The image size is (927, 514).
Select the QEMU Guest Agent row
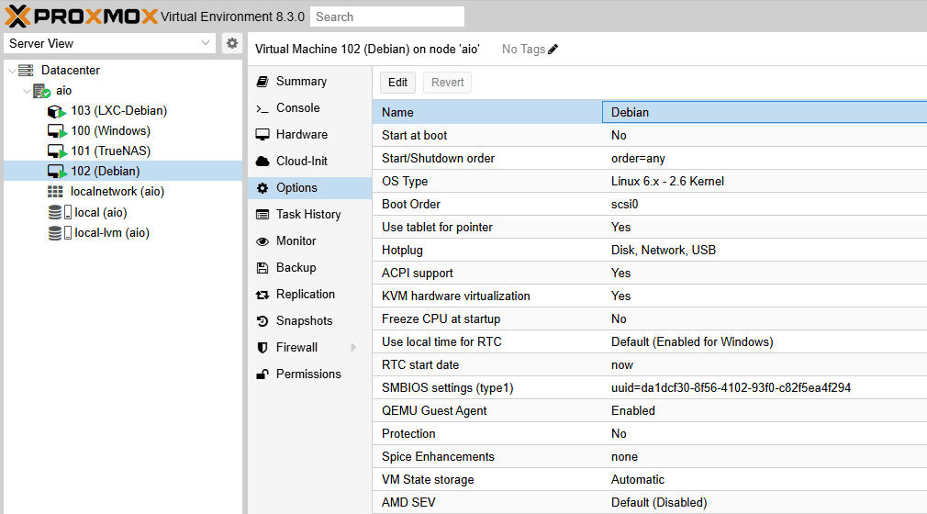click(650, 410)
